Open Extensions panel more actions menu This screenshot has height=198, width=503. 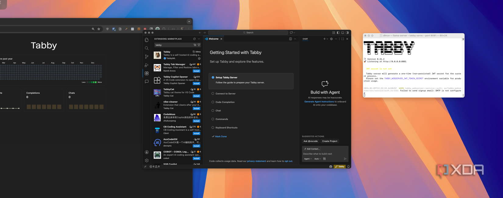199,39
